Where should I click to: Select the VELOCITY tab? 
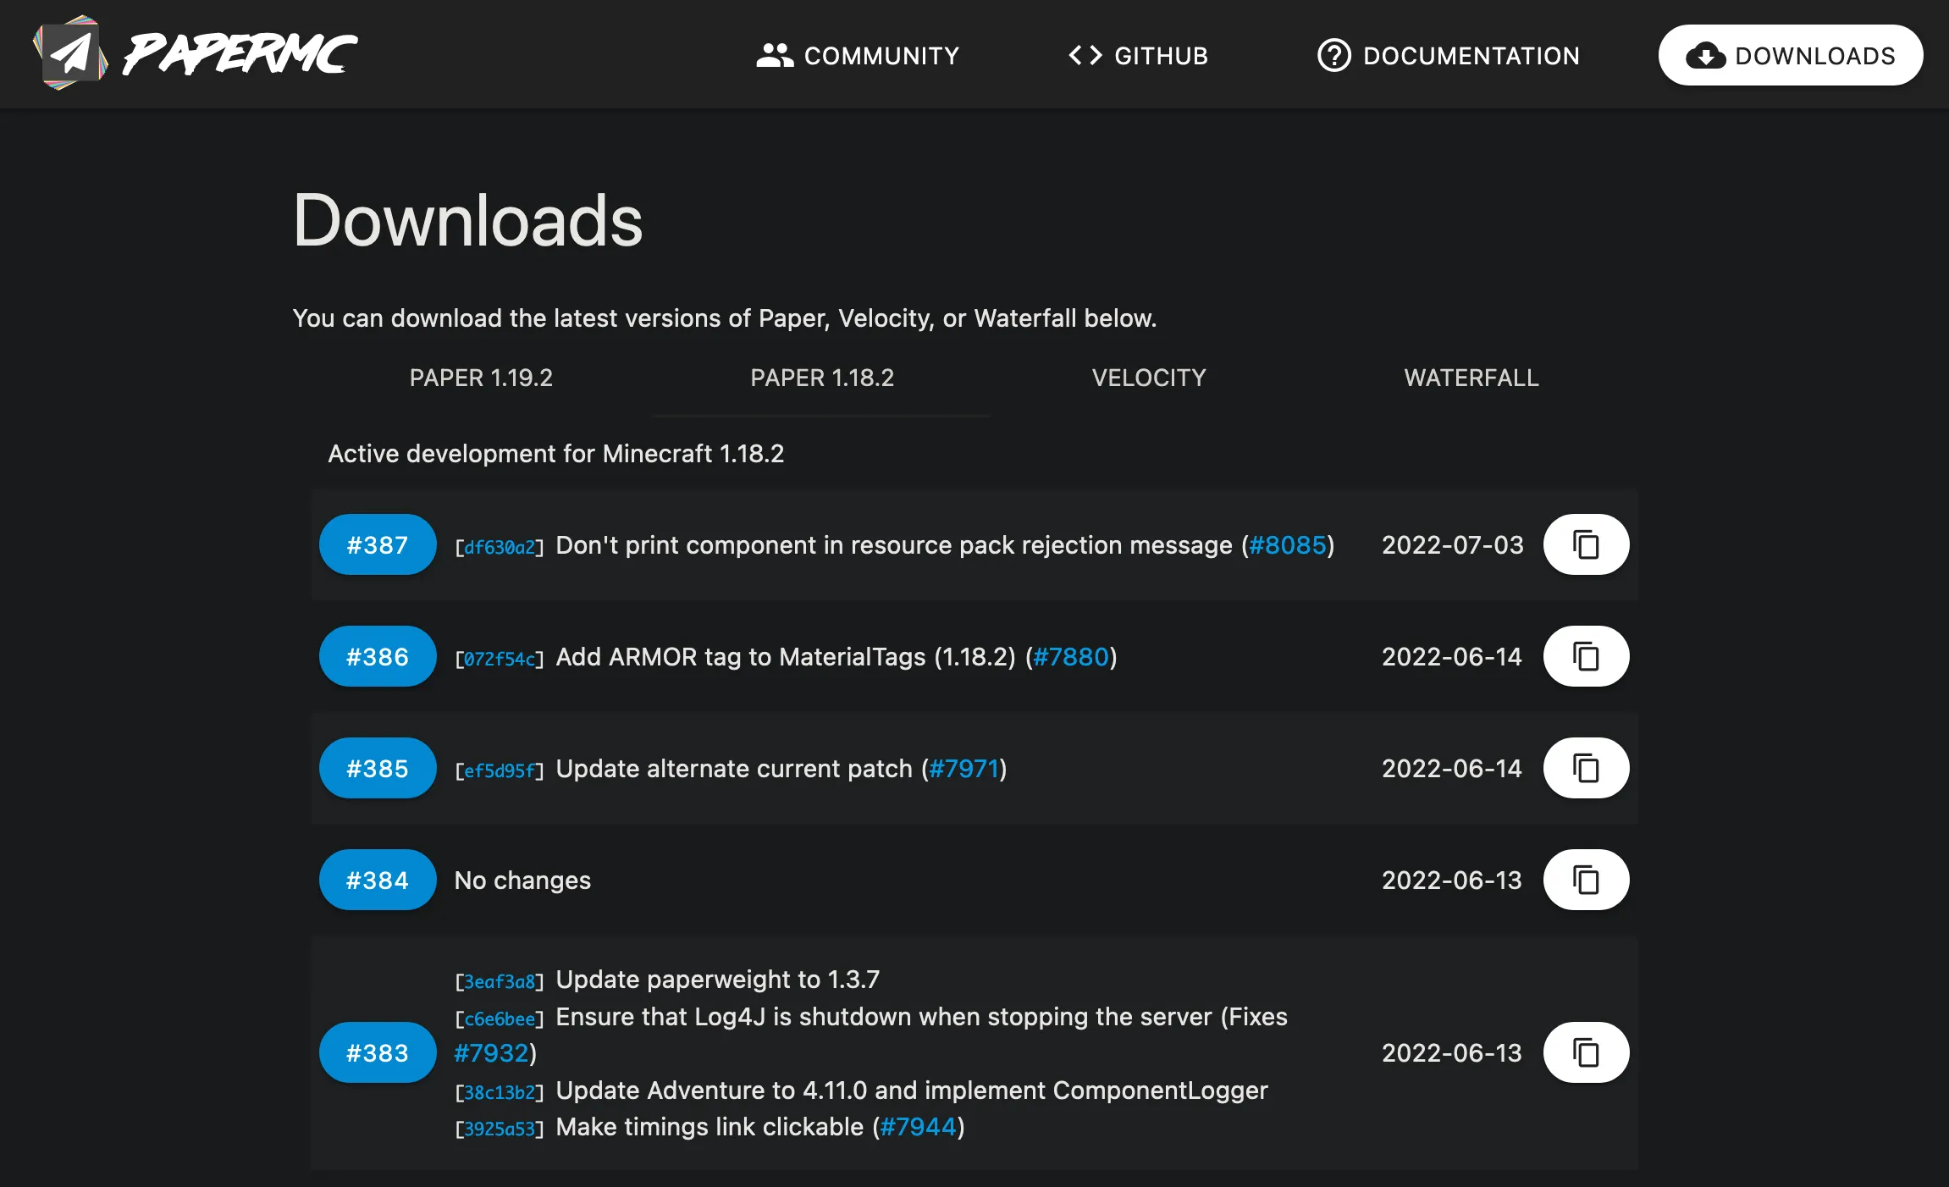(1150, 377)
